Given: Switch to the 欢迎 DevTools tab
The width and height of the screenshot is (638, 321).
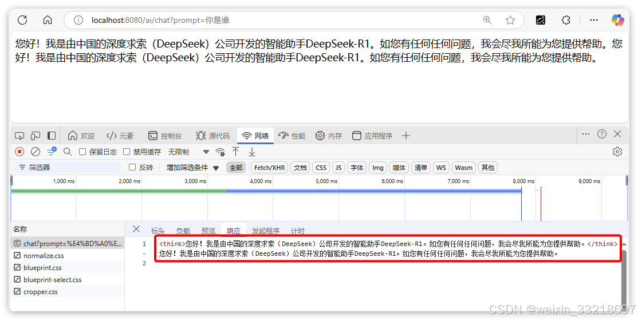Looking at the screenshot, I should click(81, 136).
